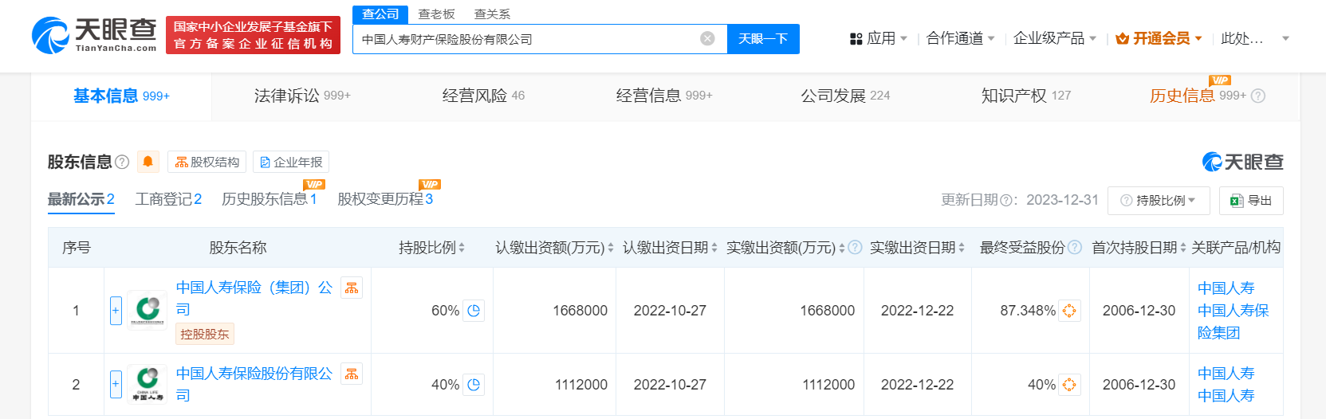The width and height of the screenshot is (1326, 419).
Task: Switch to 查关系 search tab
Action: tap(492, 14)
